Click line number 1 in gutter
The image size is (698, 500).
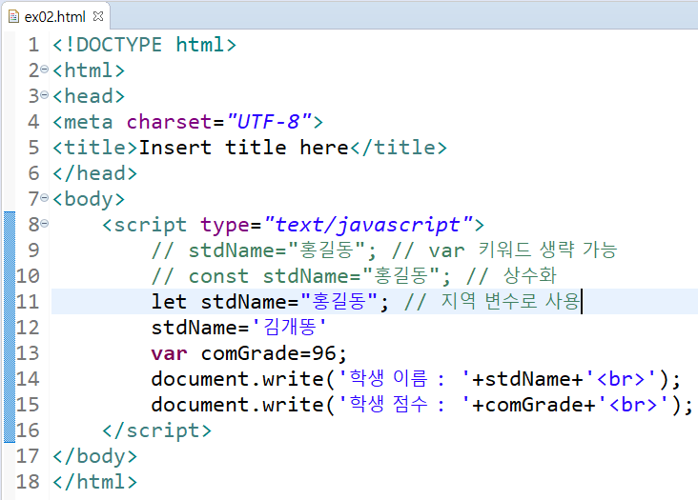(x=33, y=45)
